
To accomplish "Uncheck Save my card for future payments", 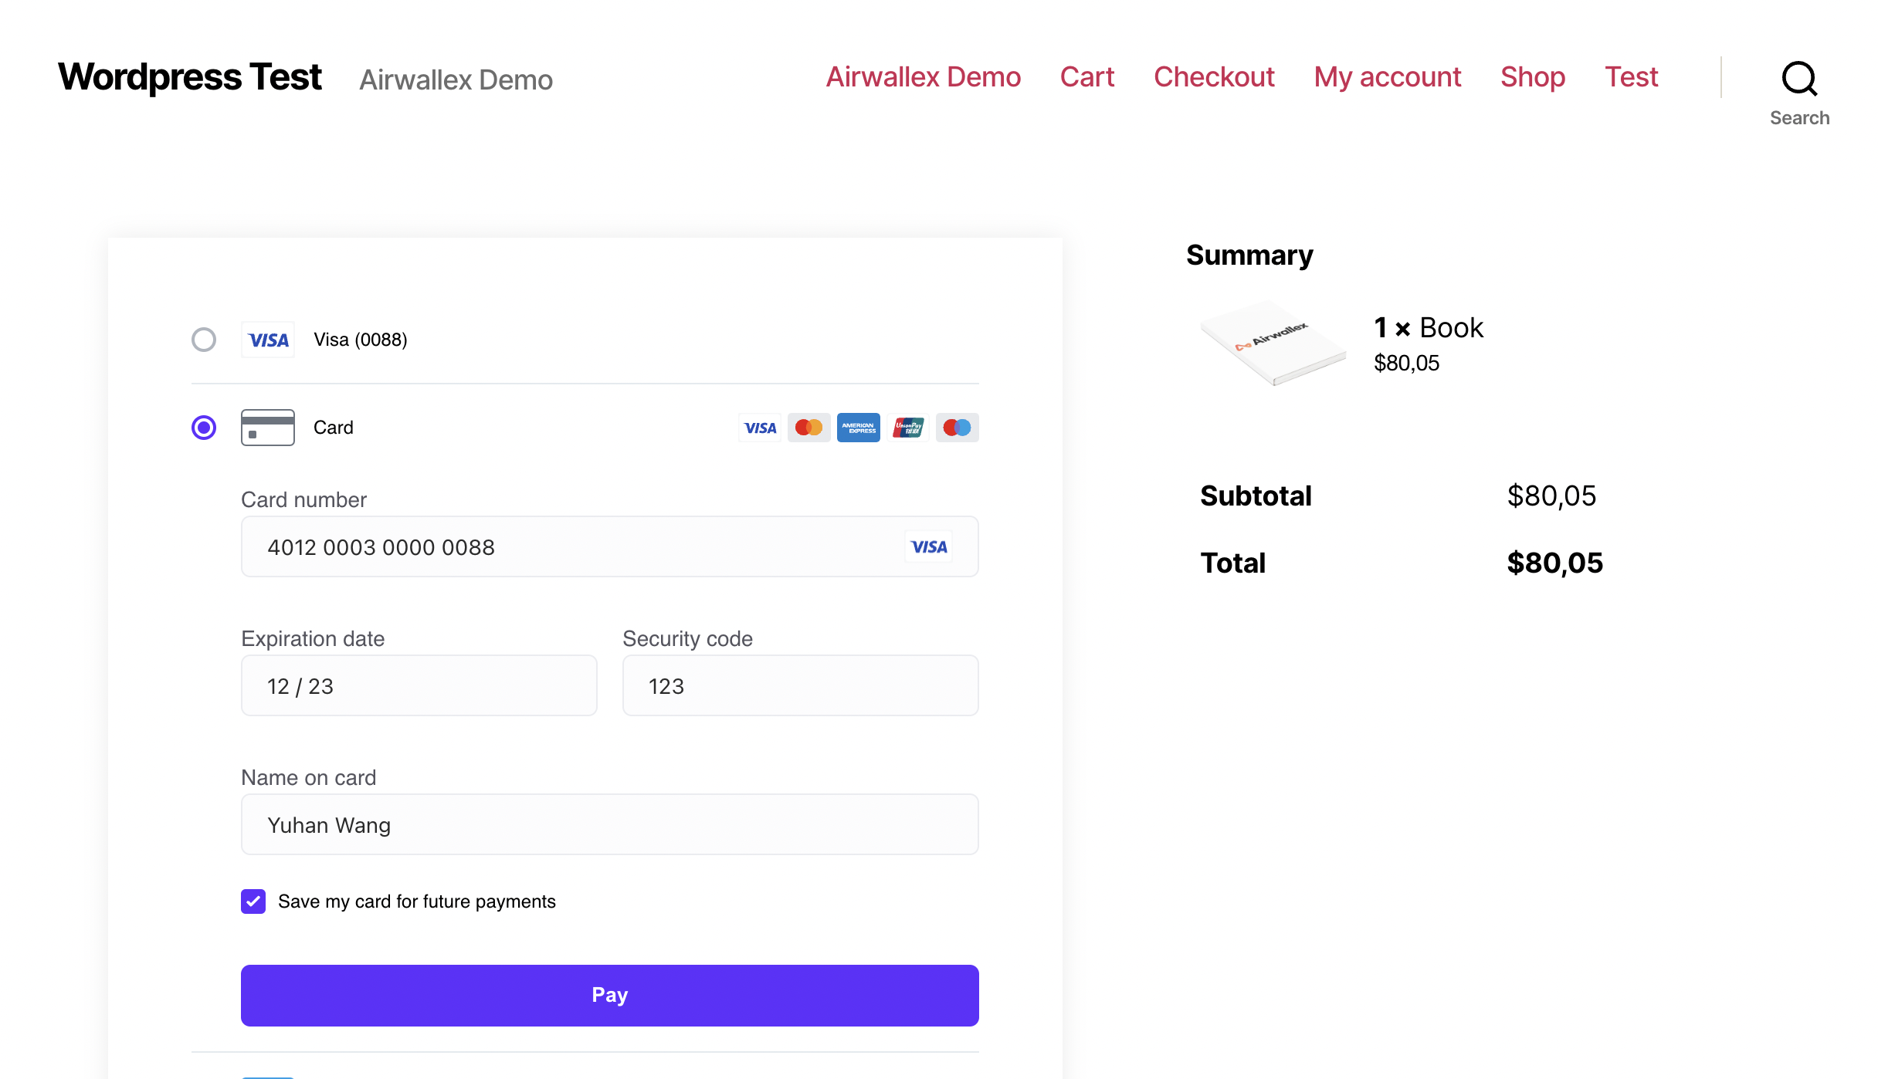I will point(253,901).
